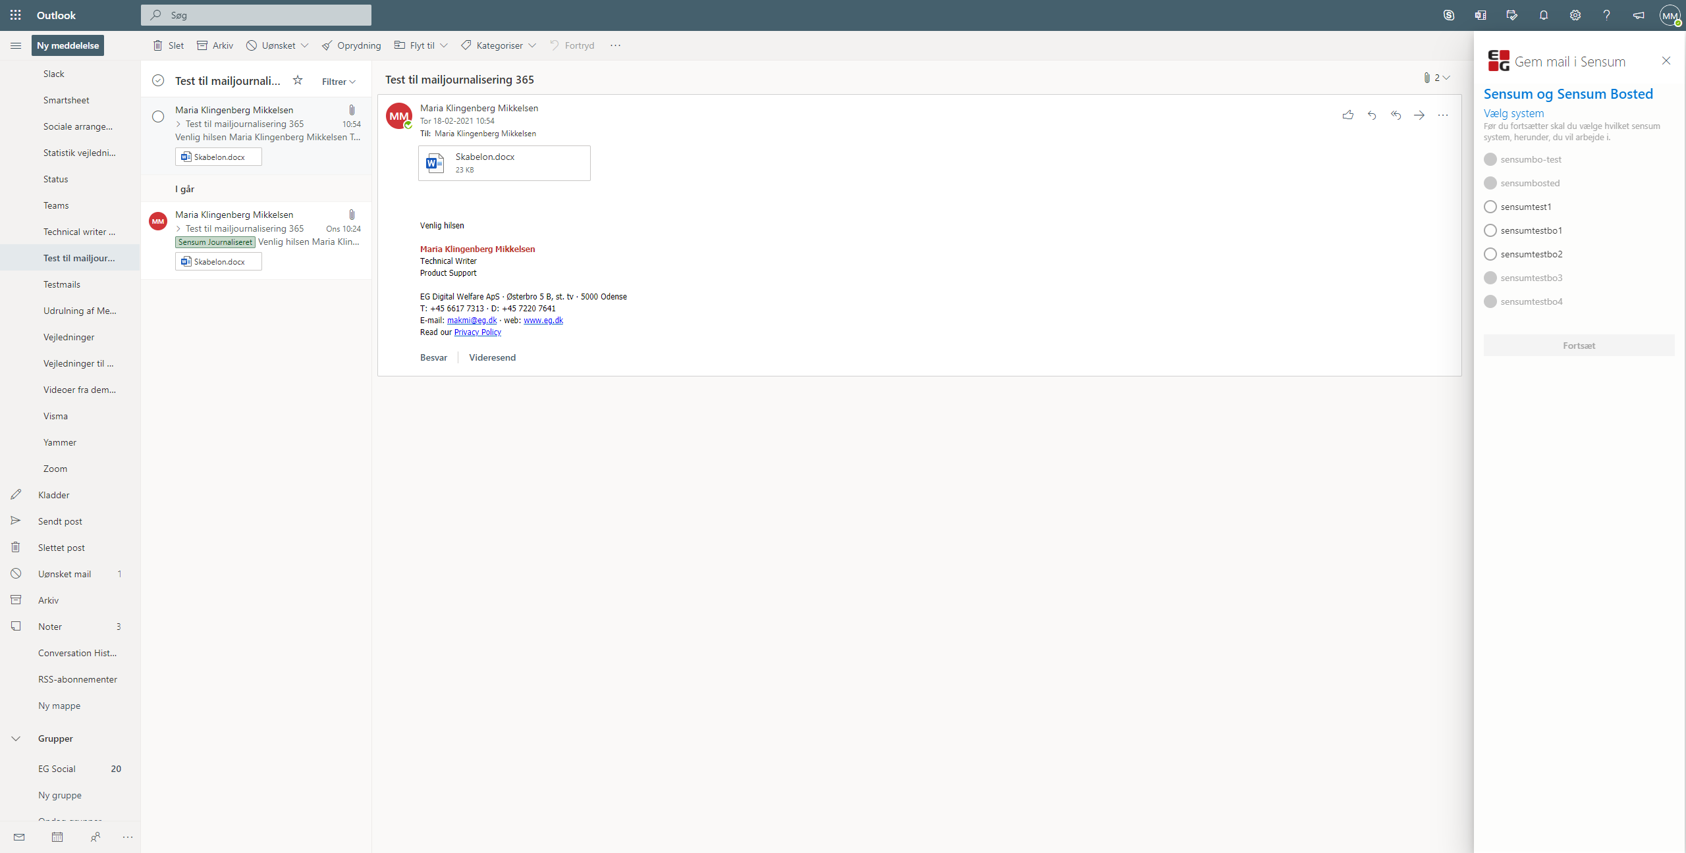Open Skabelon.docx chip in Ons 10:24 message
The image size is (1686, 853).
[219, 261]
